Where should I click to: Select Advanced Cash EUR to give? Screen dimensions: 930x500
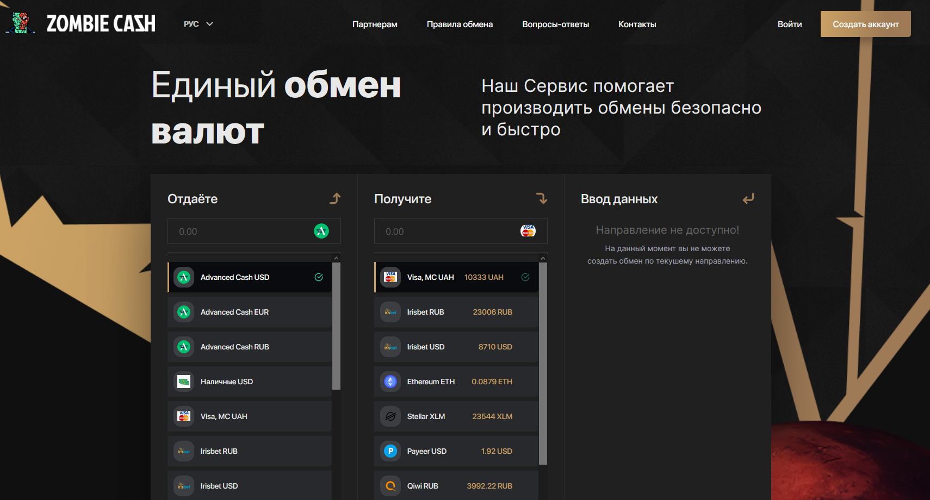point(250,312)
